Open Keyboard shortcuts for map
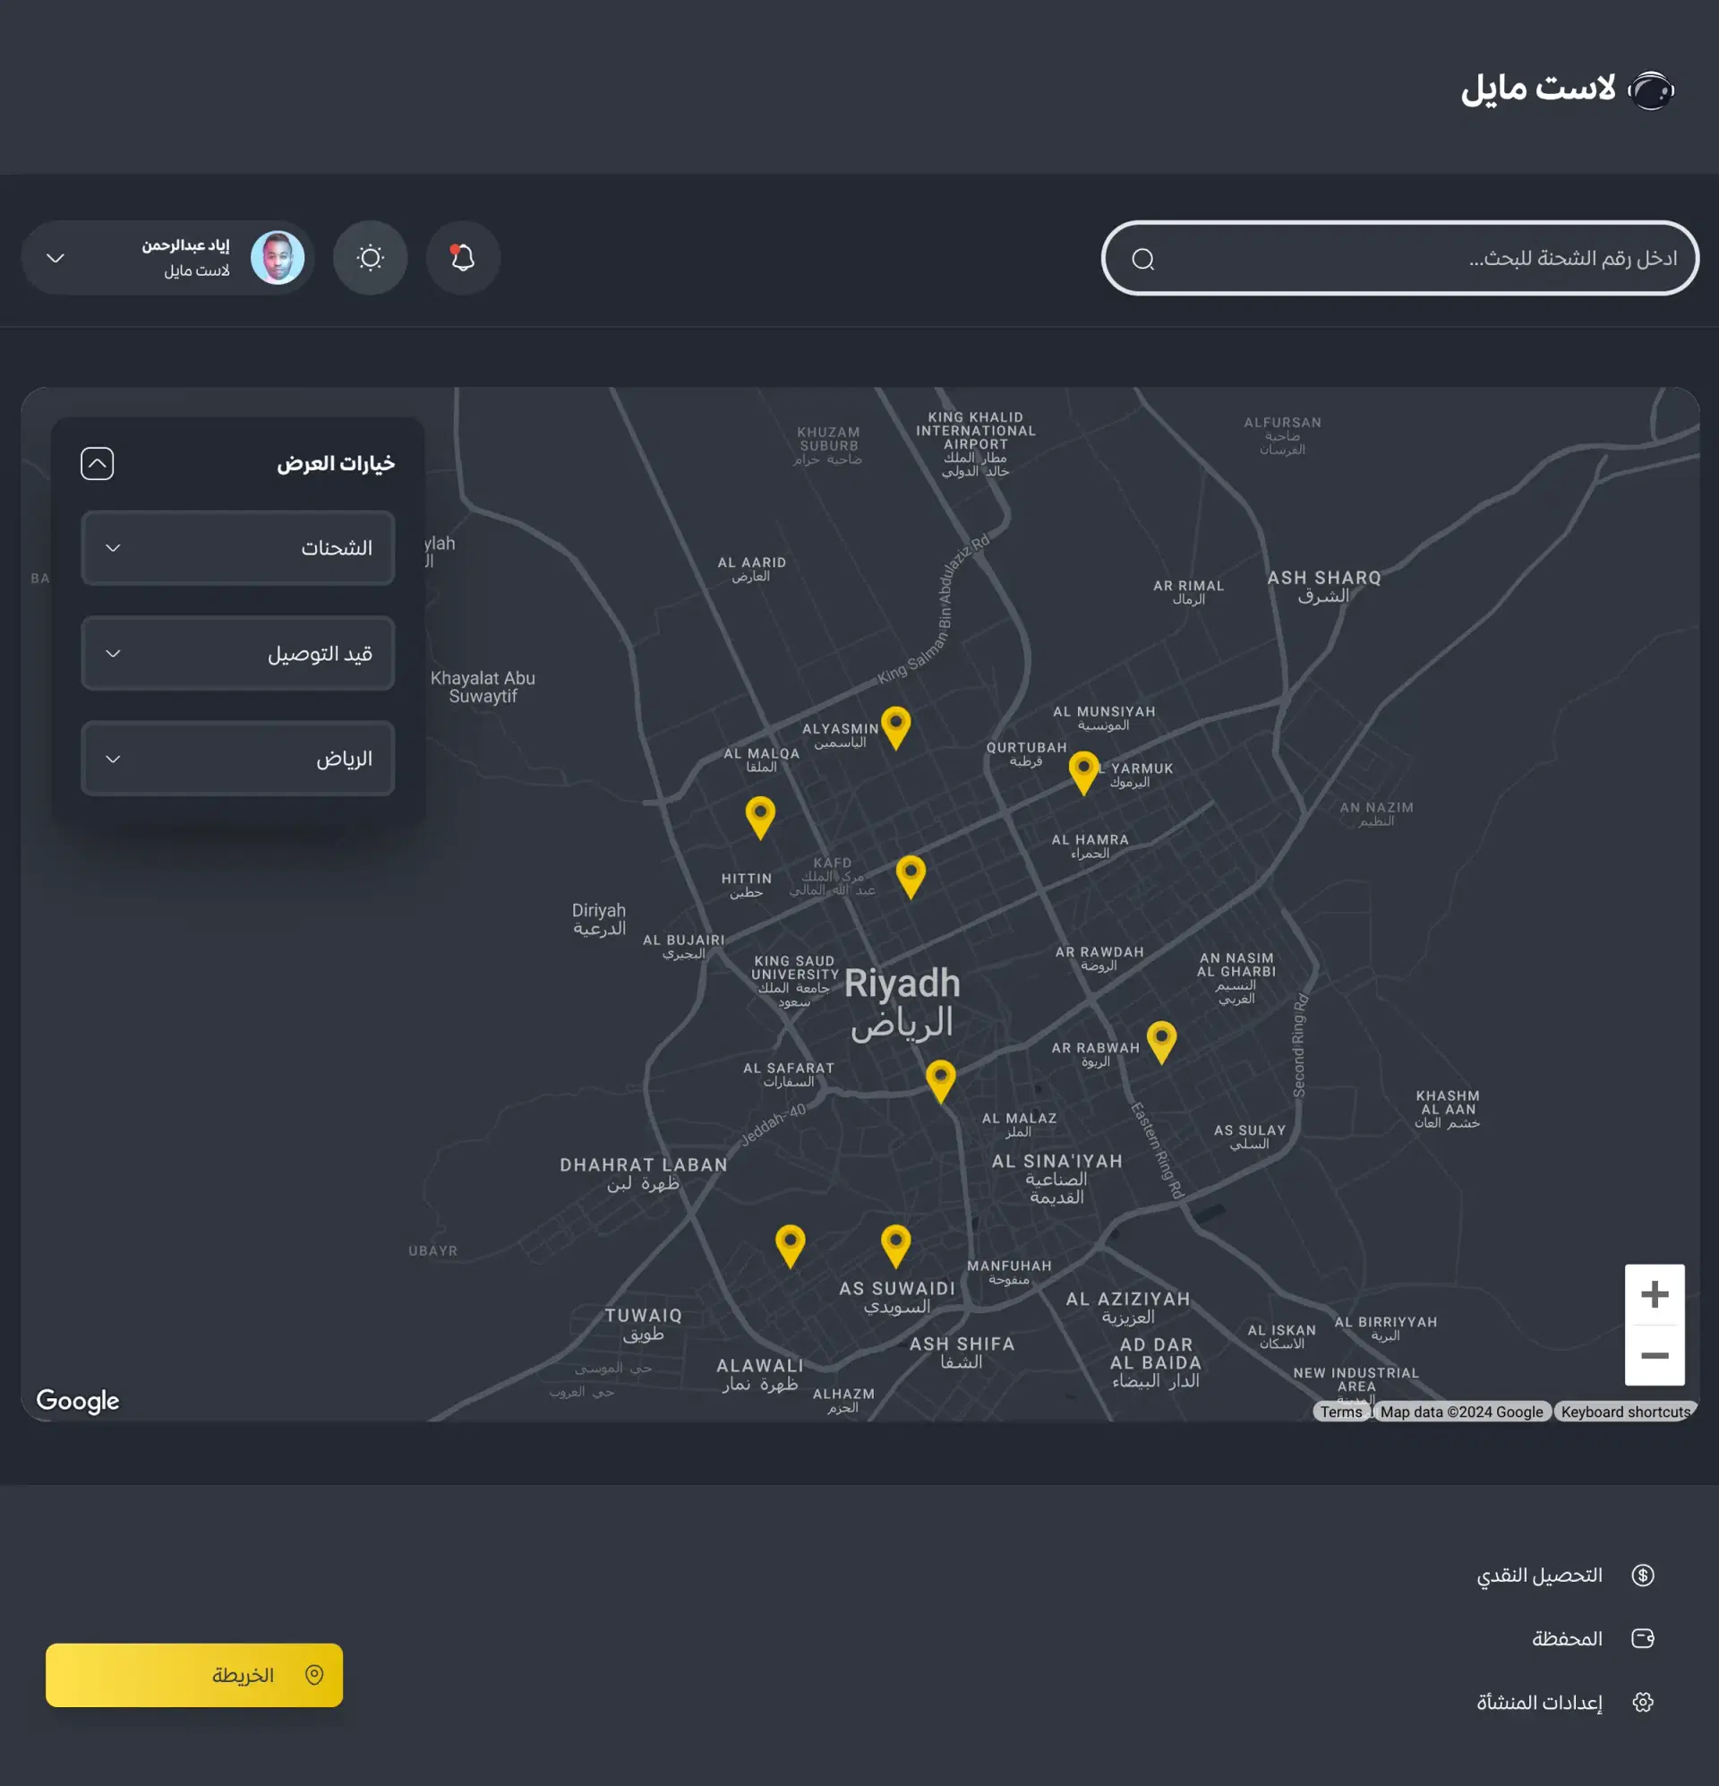Viewport: 1719px width, 1786px height. [1625, 1412]
